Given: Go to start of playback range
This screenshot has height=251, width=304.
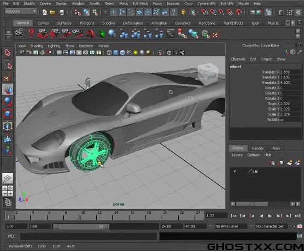Looking at the screenshot, I should 234,216.
